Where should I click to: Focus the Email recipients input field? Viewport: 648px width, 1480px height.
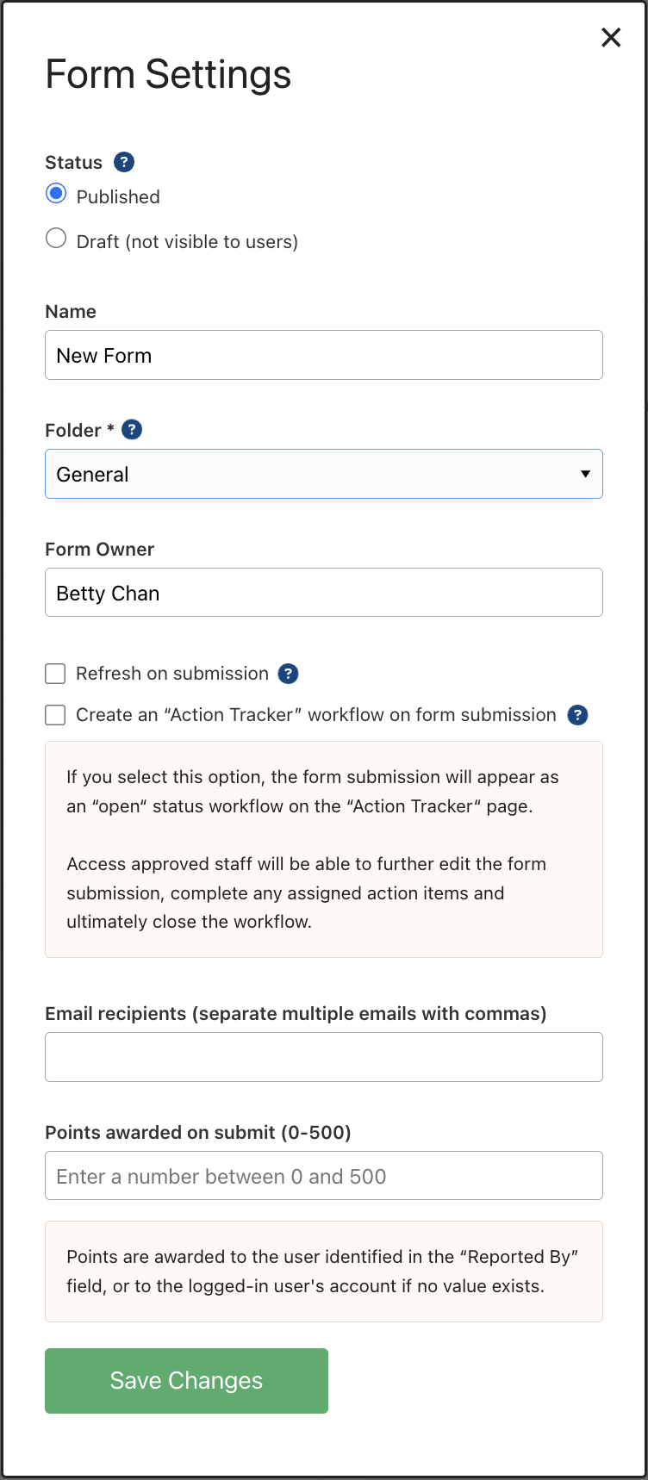[x=324, y=1057]
